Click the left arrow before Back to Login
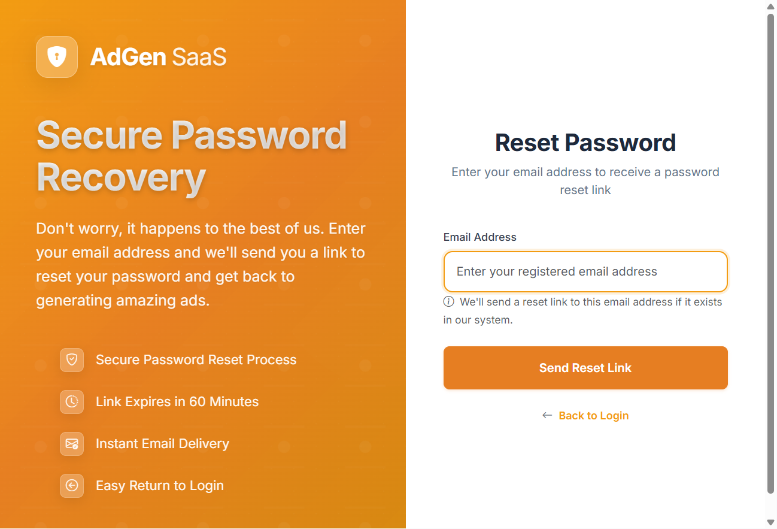Viewport: 777px width, 529px height. tap(547, 415)
